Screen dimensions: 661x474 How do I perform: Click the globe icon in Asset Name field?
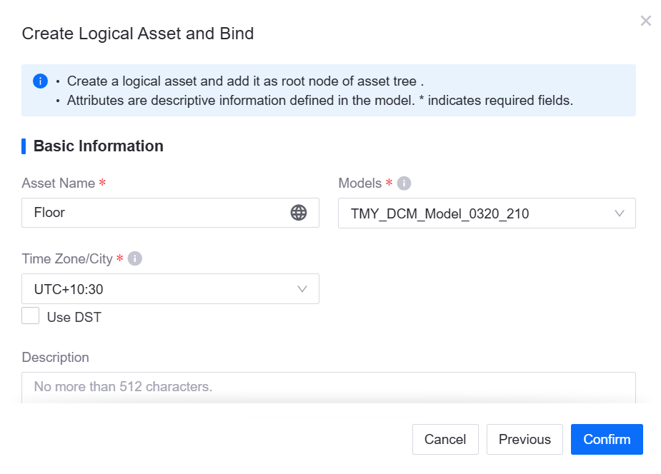(299, 213)
